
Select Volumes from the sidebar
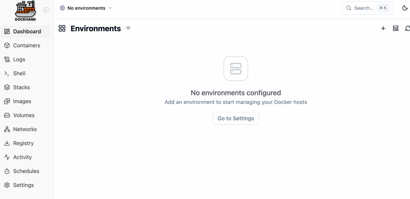click(24, 115)
